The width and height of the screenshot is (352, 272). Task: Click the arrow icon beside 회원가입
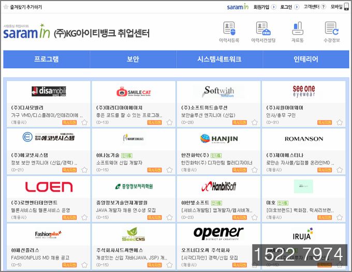point(273,7)
